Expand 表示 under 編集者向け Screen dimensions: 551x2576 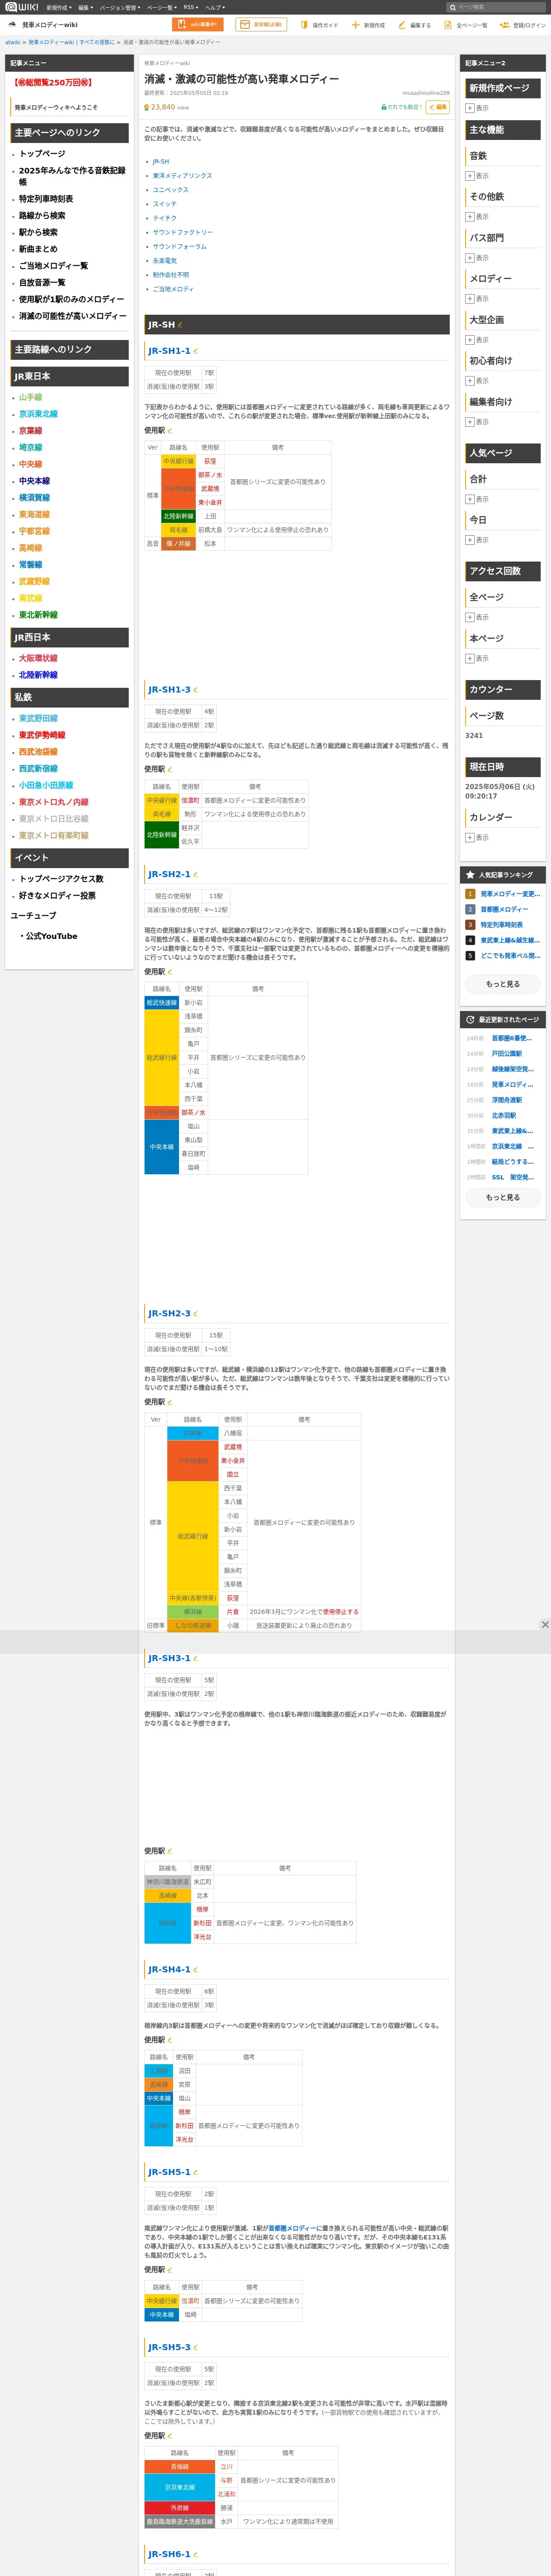point(477,422)
